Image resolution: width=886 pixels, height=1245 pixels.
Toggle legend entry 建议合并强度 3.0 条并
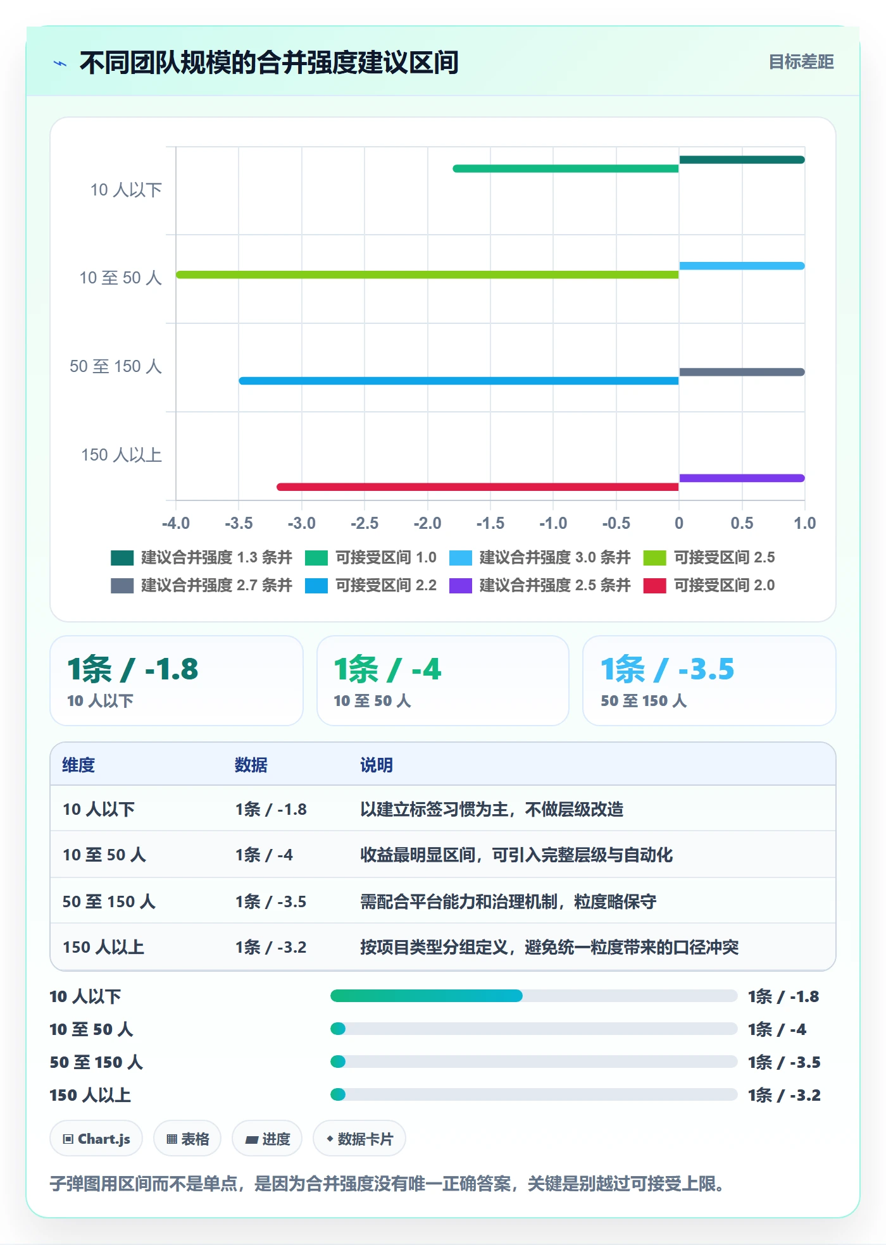pos(540,557)
